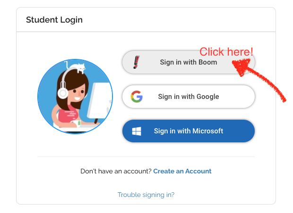Screen dimensions: 293x213
Task: Open the Create an Account link
Action: (182, 171)
